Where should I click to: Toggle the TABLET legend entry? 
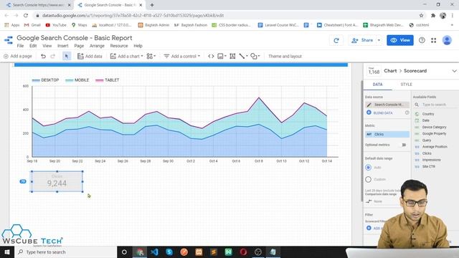(108, 80)
